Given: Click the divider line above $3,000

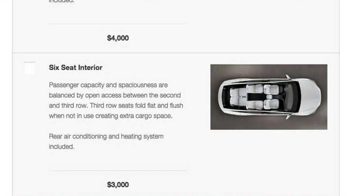Looking at the screenshot, I should (x=118, y=171).
